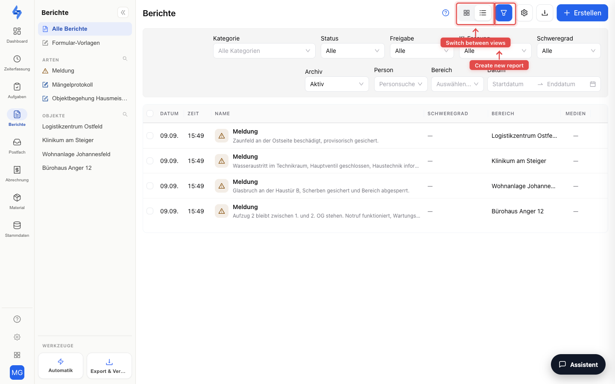Select Alle Berichte in the side panel
Screen dimensions: 615x384
click(x=85, y=29)
